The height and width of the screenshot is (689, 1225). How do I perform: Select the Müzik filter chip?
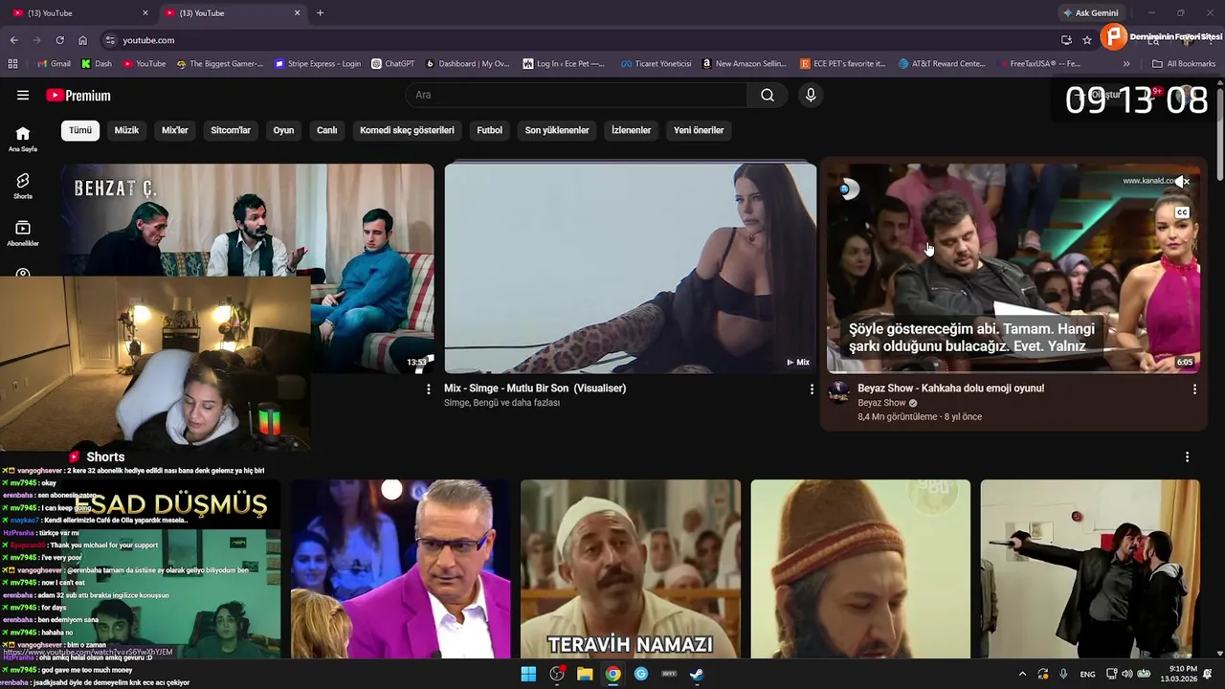(126, 130)
